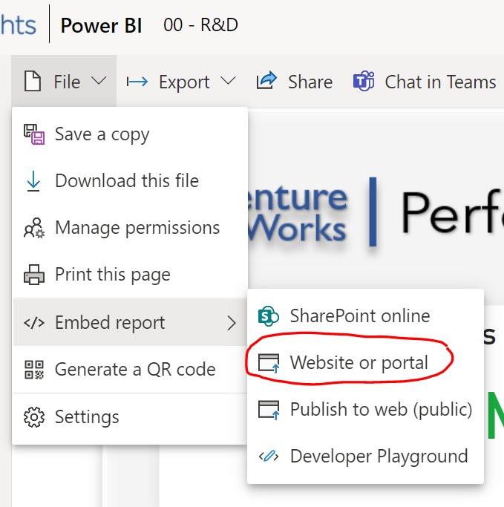Click the Website or portal window icon
The width and height of the screenshot is (504, 507).
[269, 363]
